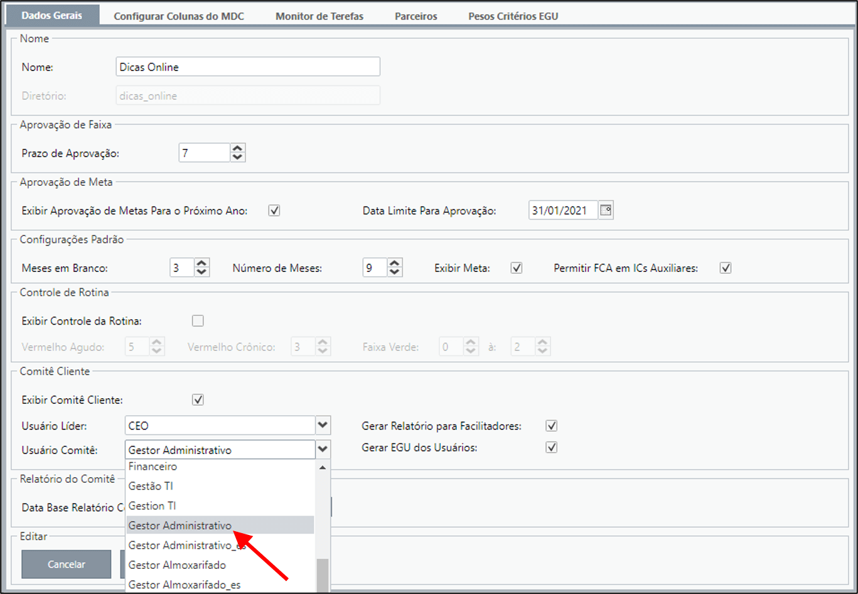
Task: Toggle Exibir Aprovação de Metas checkbox
Action: point(274,211)
